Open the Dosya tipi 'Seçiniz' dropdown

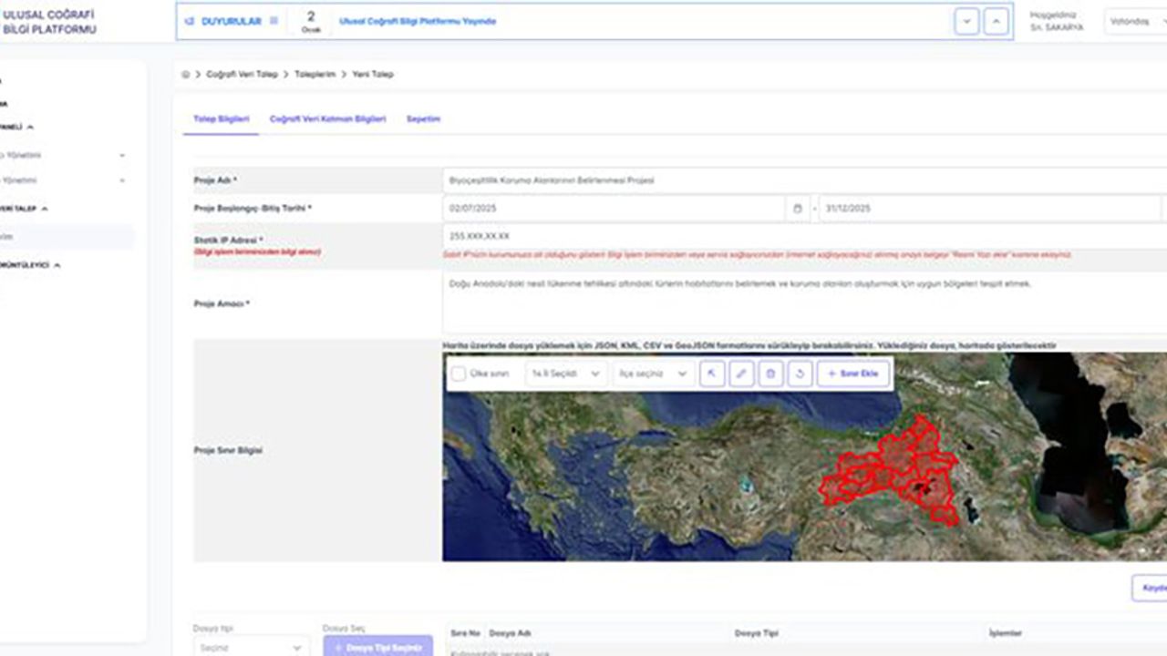coord(251,648)
